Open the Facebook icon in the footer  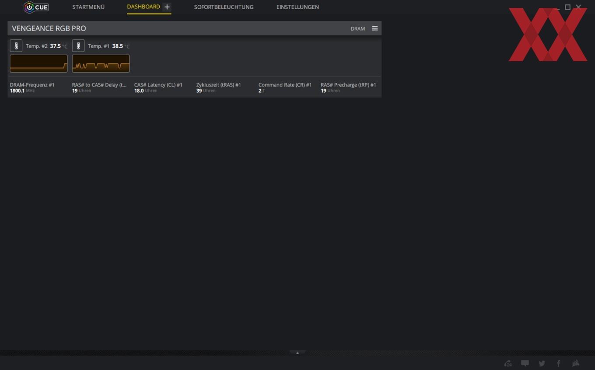pyautogui.click(x=558, y=363)
